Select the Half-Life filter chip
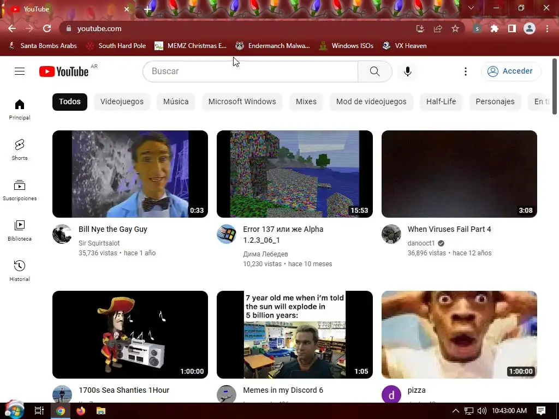 click(x=441, y=101)
